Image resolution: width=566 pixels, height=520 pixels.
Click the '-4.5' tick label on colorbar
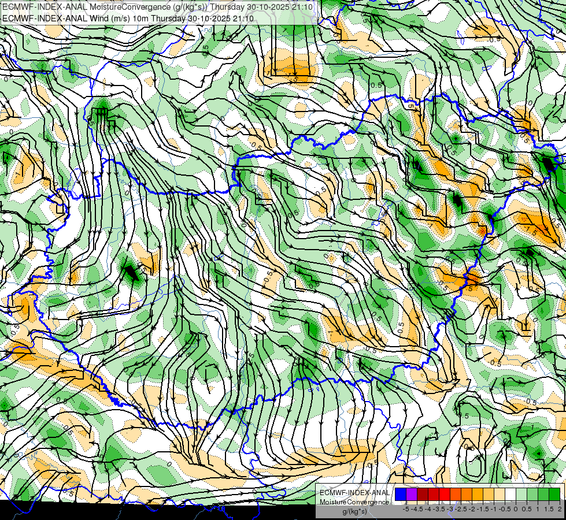tap(417, 509)
